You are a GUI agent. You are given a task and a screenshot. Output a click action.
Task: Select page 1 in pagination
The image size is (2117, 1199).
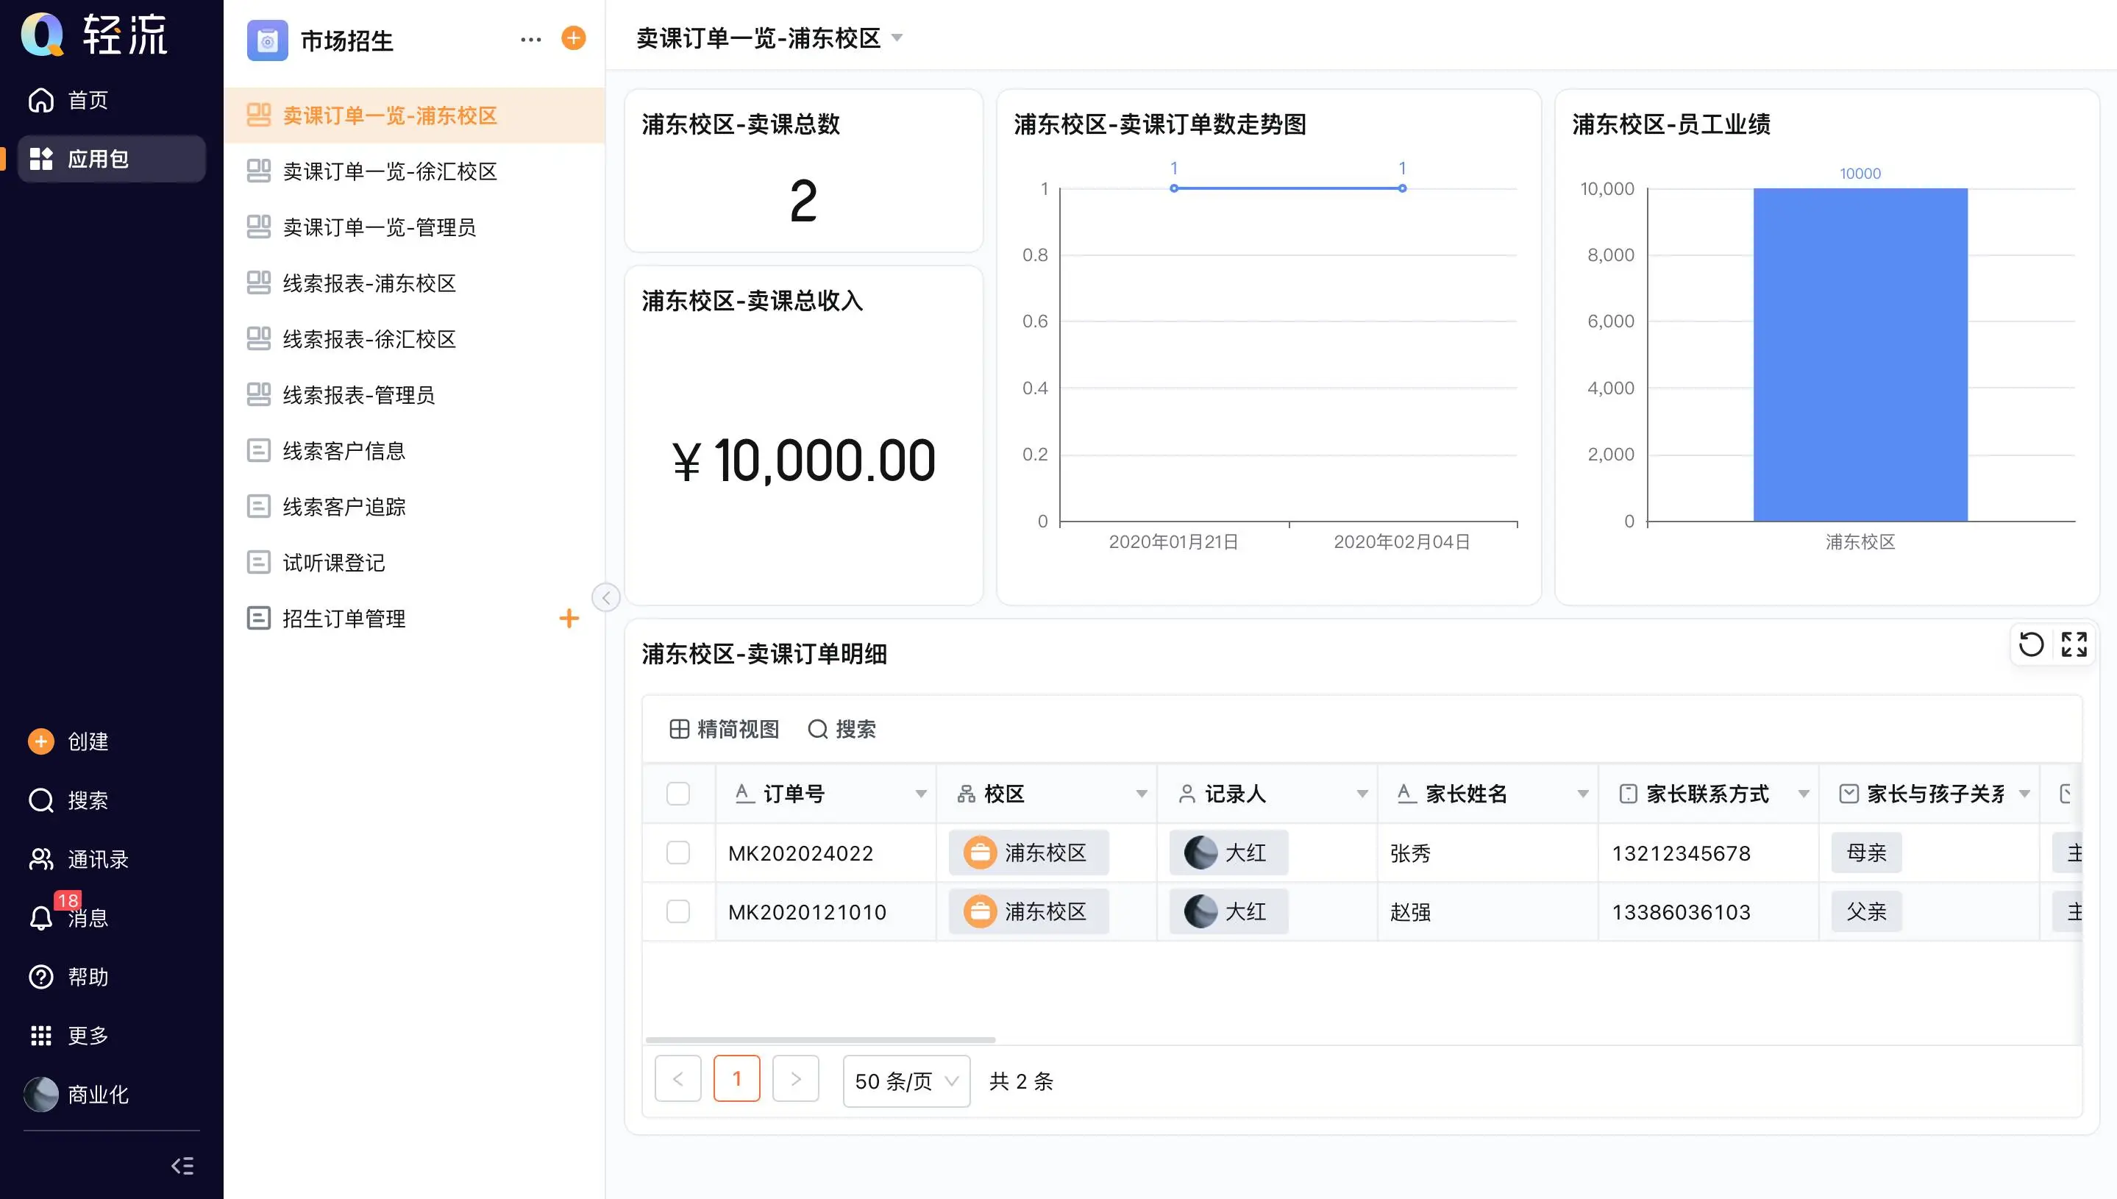tap(737, 1079)
